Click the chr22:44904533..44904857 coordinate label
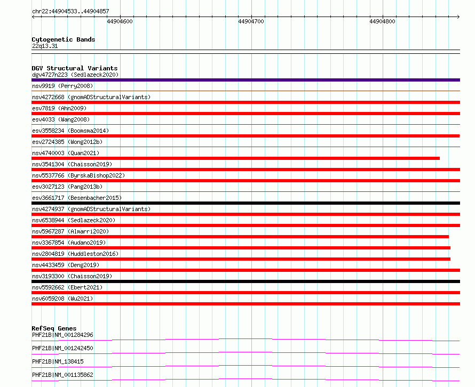Image resolution: width=475 pixels, height=387 pixels. (x=70, y=11)
